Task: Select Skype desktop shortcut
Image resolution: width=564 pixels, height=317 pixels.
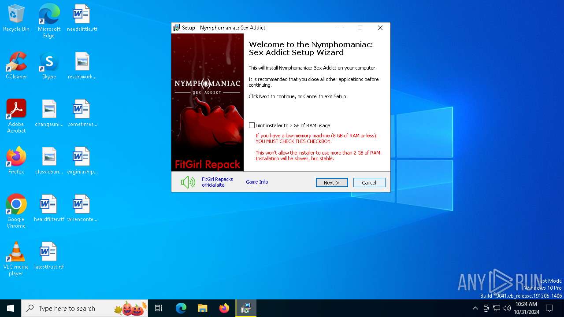Action: pyautogui.click(x=49, y=66)
